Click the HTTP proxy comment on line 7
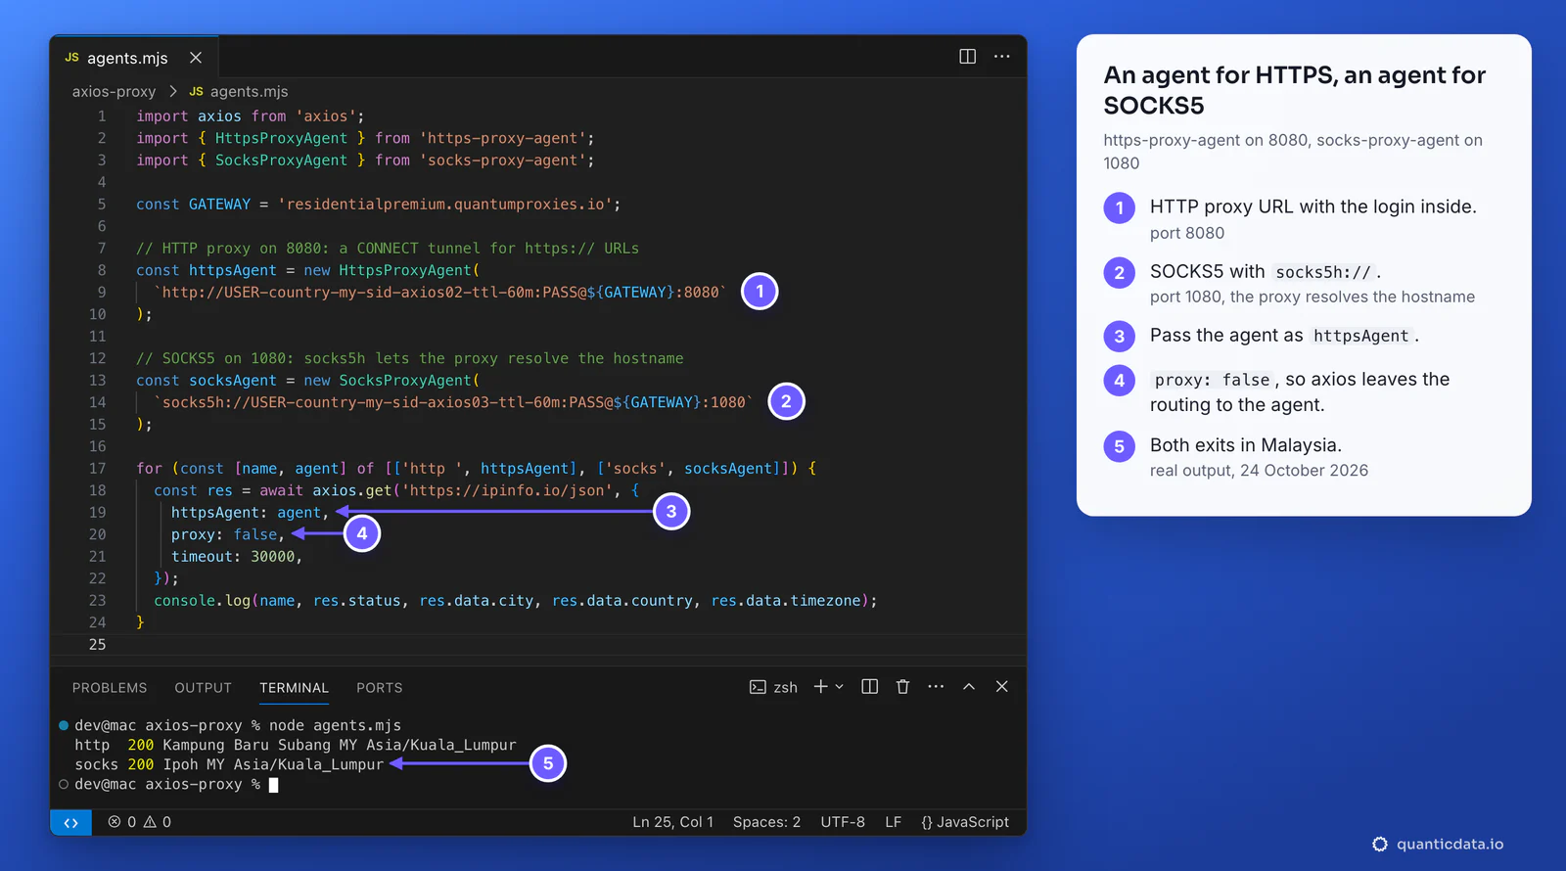The width and height of the screenshot is (1566, 871). (387, 249)
